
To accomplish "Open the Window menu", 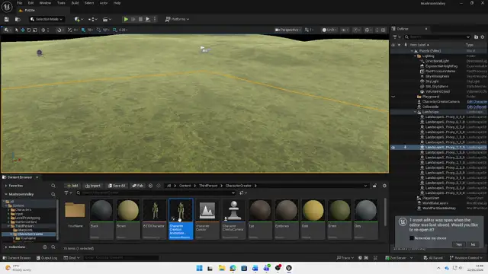I will [x=45, y=3].
